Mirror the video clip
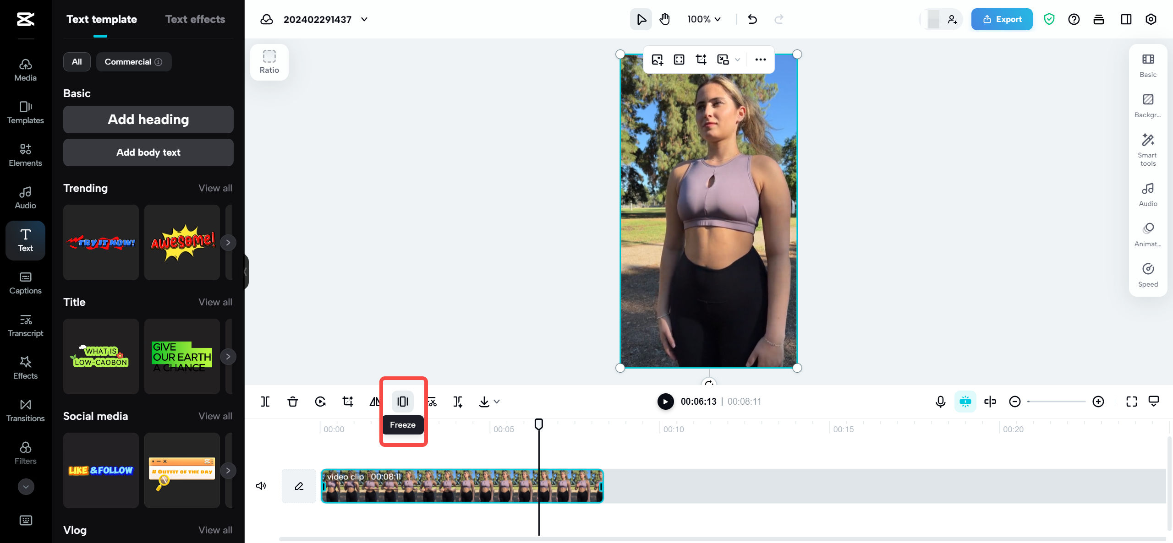This screenshot has width=1173, height=543. click(x=375, y=402)
